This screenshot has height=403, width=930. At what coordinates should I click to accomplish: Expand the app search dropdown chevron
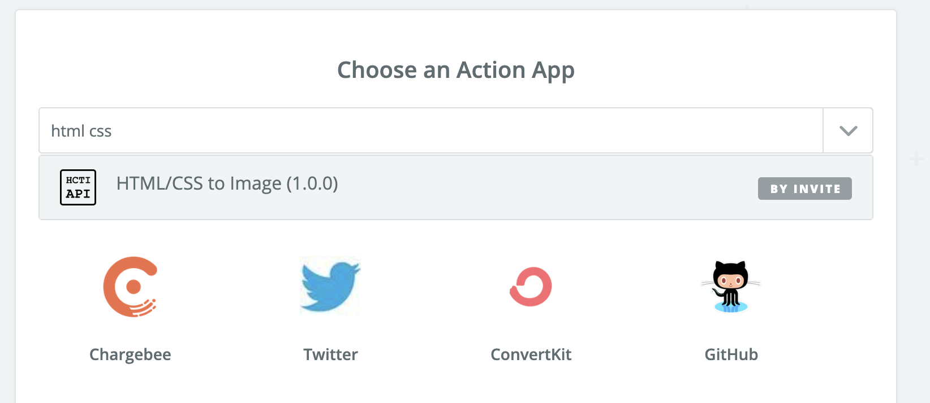[x=848, y=131]
